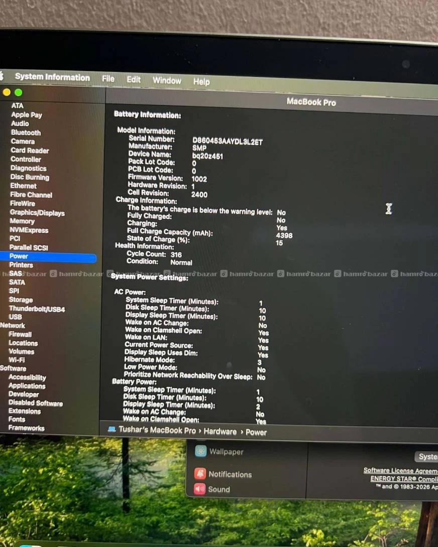Click the green zoom window button
Viewport: 438px width, 547px height.
[x=19, y=93]
